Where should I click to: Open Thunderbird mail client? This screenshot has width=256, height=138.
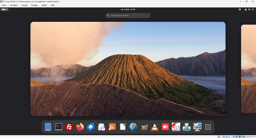point(91,127)
